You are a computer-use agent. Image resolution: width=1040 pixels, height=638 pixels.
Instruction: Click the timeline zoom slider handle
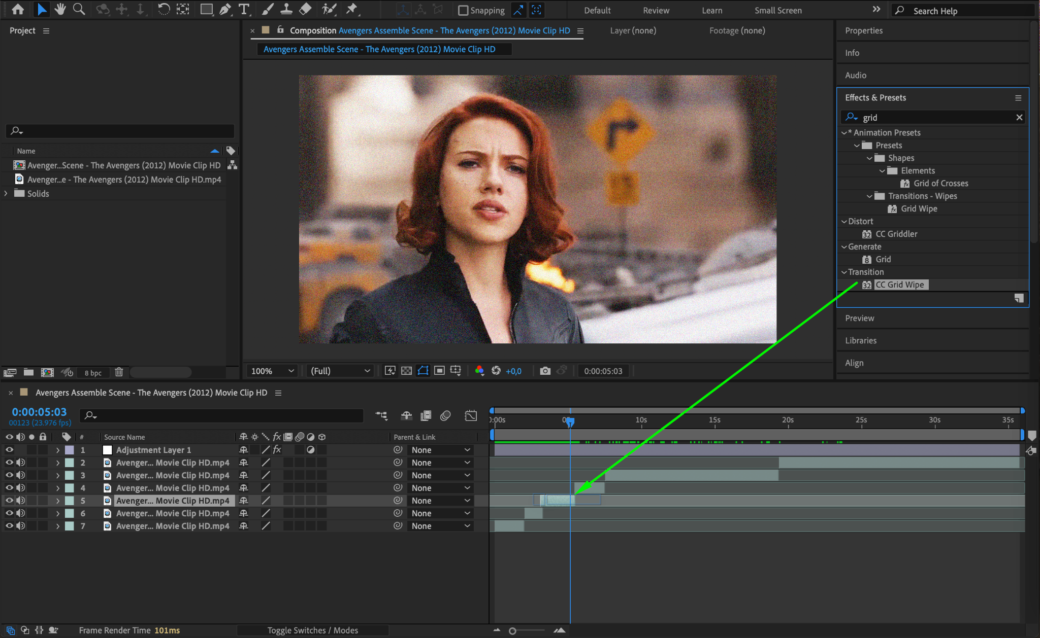coord(512,631)
